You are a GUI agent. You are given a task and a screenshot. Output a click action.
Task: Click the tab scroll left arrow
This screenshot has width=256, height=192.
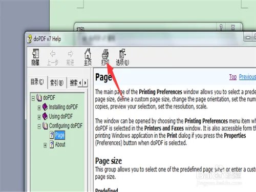coord(80,83)
